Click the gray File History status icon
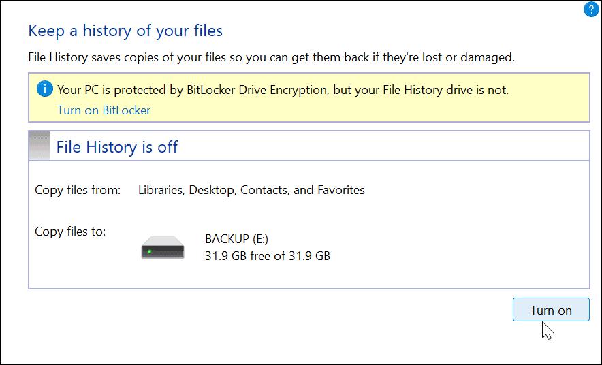Viewport: 602px width, 365px height. pyautogui.click(x=39, y=146)
